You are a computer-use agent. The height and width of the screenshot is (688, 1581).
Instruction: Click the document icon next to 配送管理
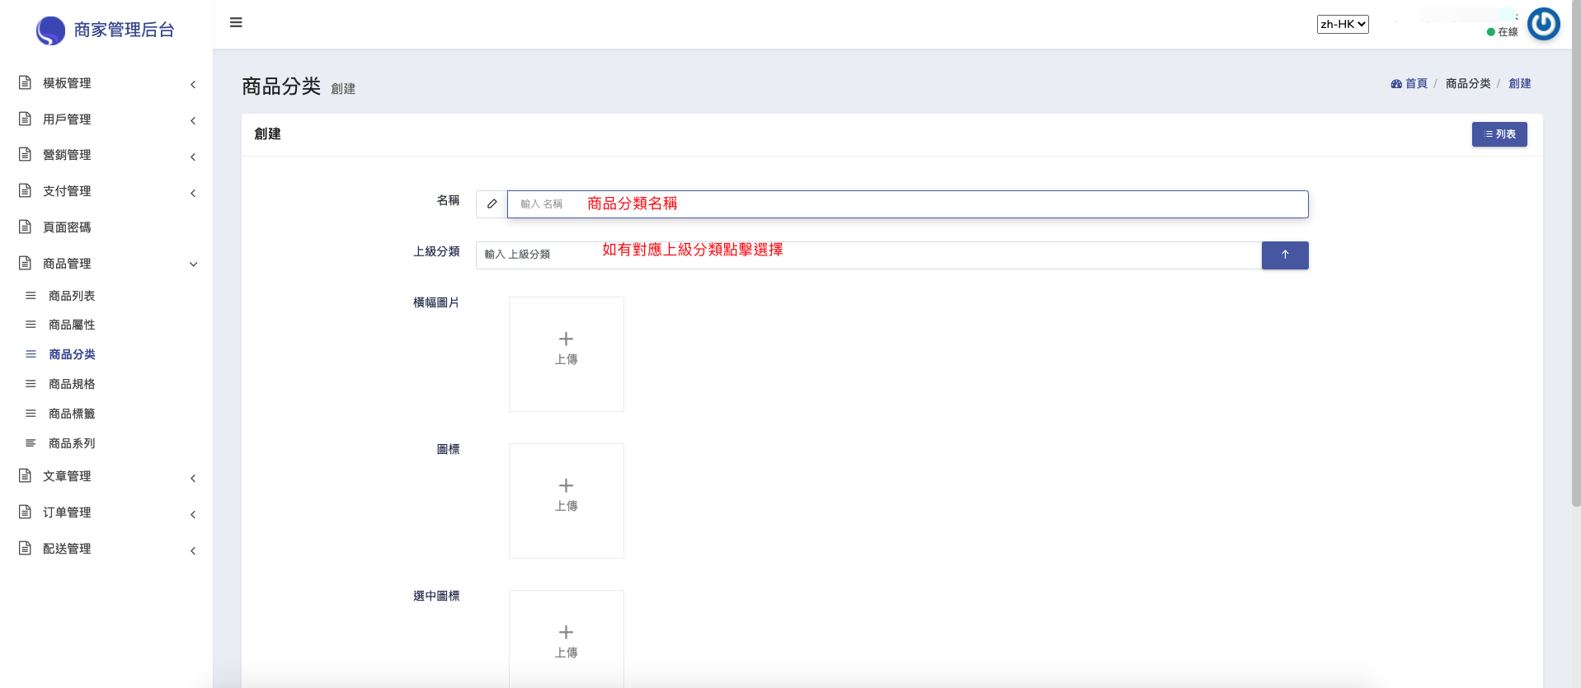coord(26,548)
